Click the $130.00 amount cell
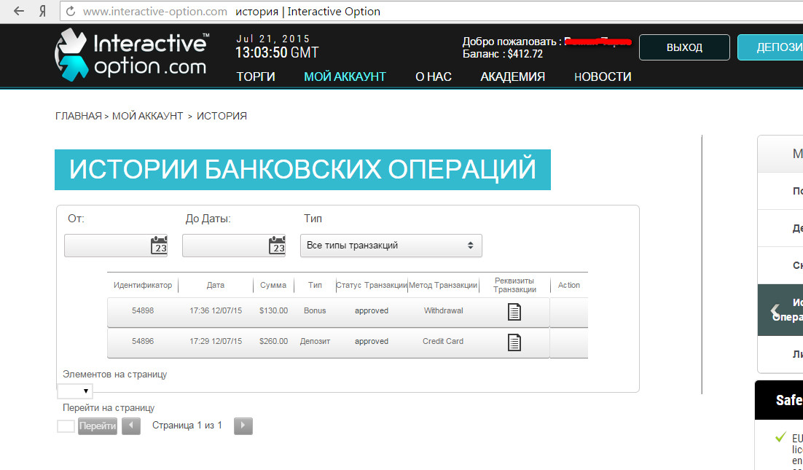Viewport: 803px width, 470px height. [273, 310]
